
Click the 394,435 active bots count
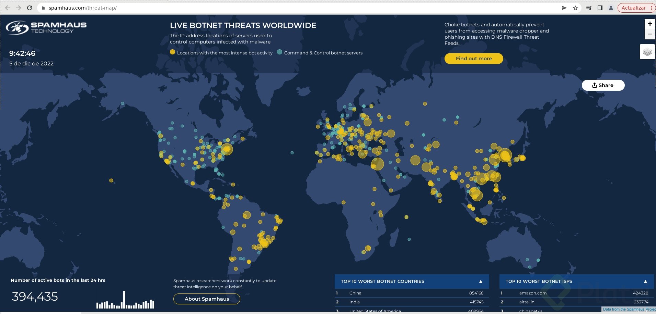(x=35, y=297)
